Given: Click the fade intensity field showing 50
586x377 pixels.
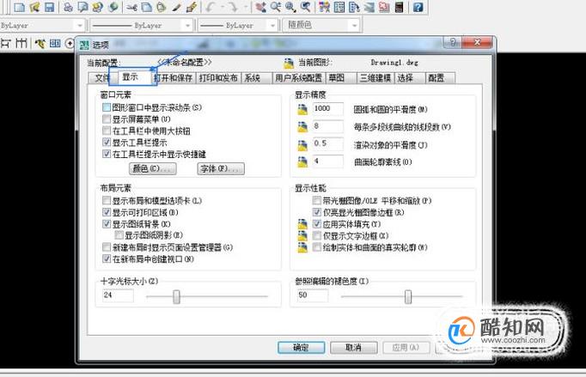Looking at the screenshot, I should tap(313, 295).
